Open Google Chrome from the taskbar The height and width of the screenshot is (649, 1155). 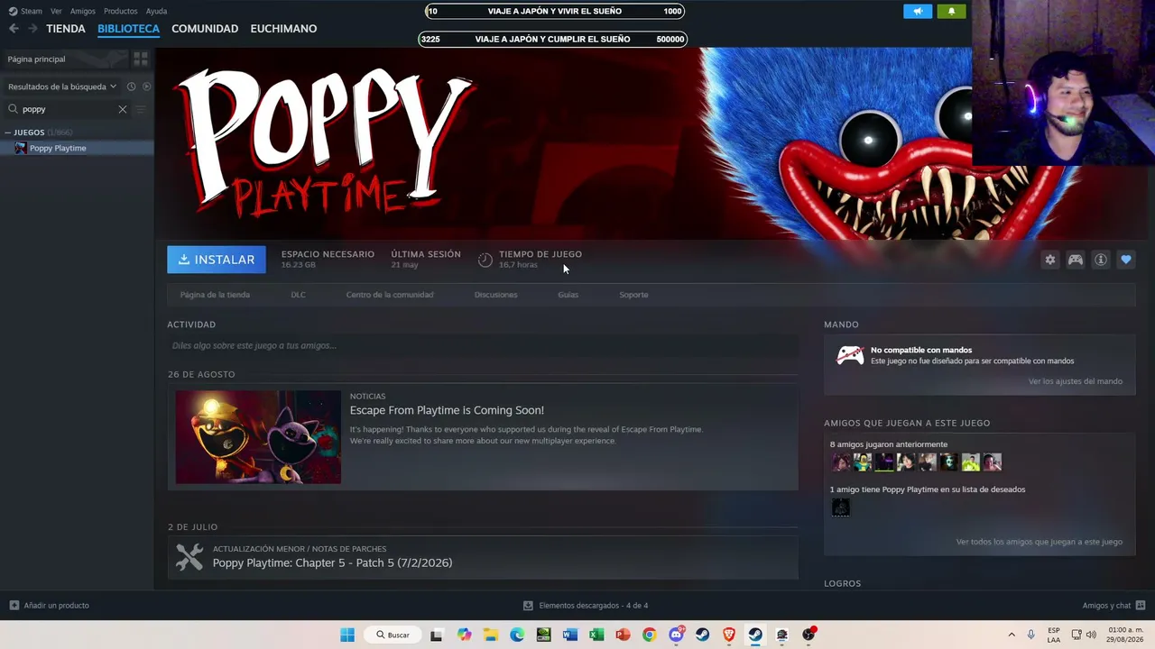click(x=649, y=635)
